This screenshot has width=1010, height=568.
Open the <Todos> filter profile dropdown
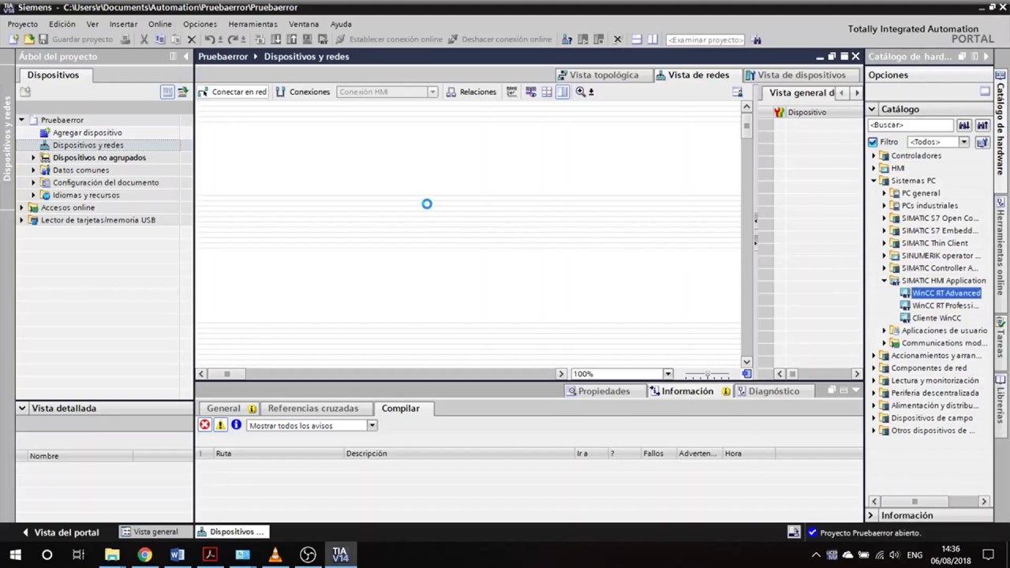pyautogui.click(x=963, y=142)
